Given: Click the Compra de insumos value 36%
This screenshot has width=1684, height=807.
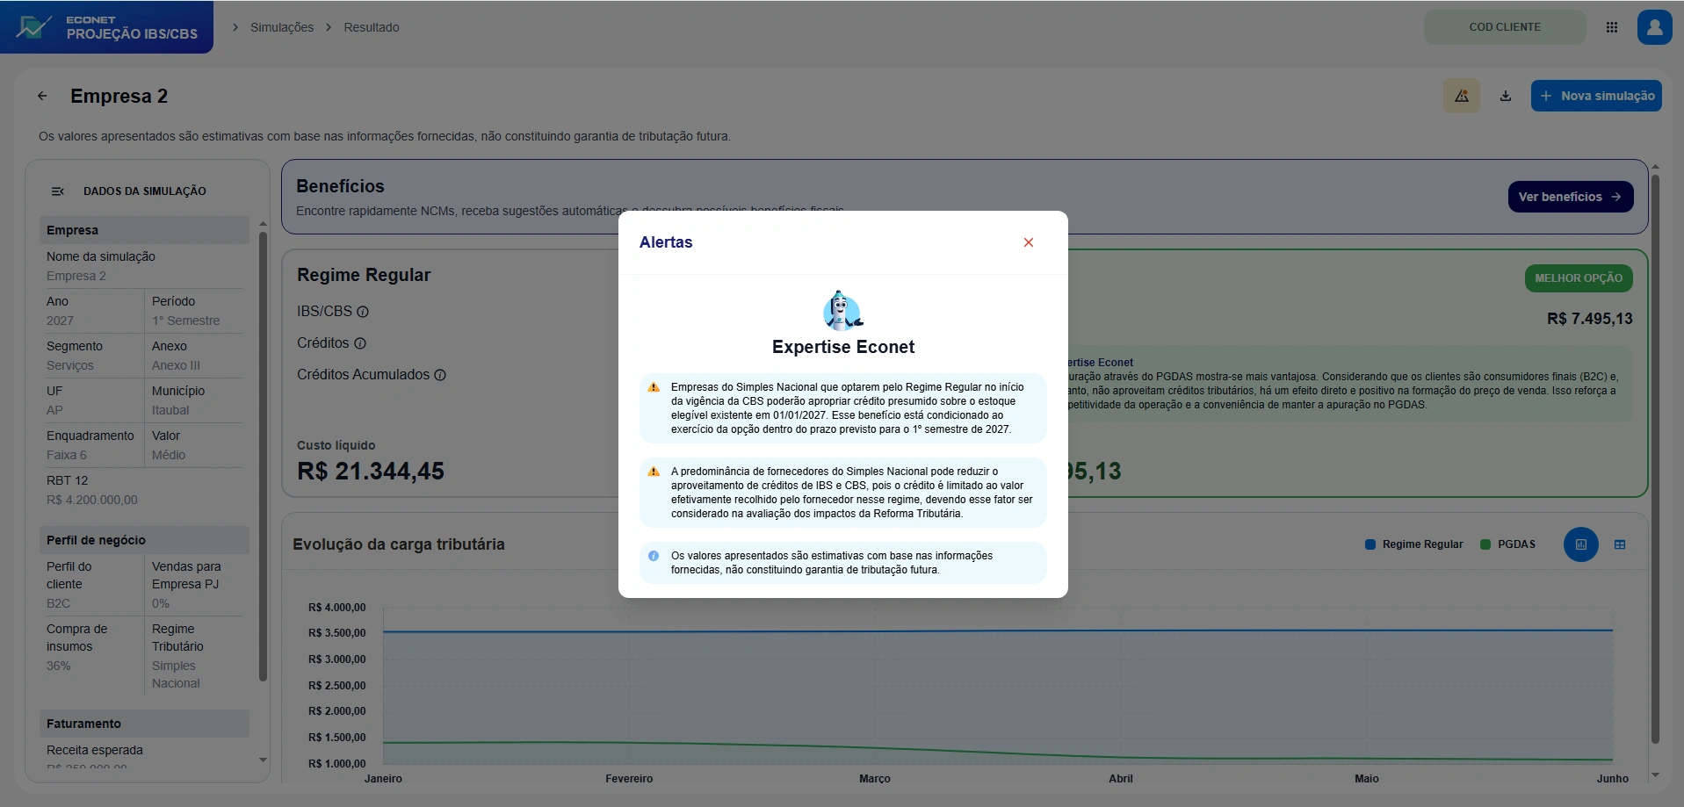Looking at the screenshot, I should point(58,666).
